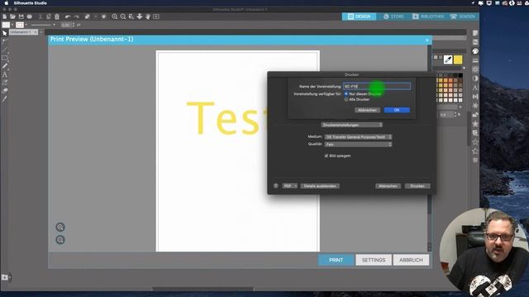Switch to the DESIGN tab
This screenshot has width=529, height=297.
point(360,16)
